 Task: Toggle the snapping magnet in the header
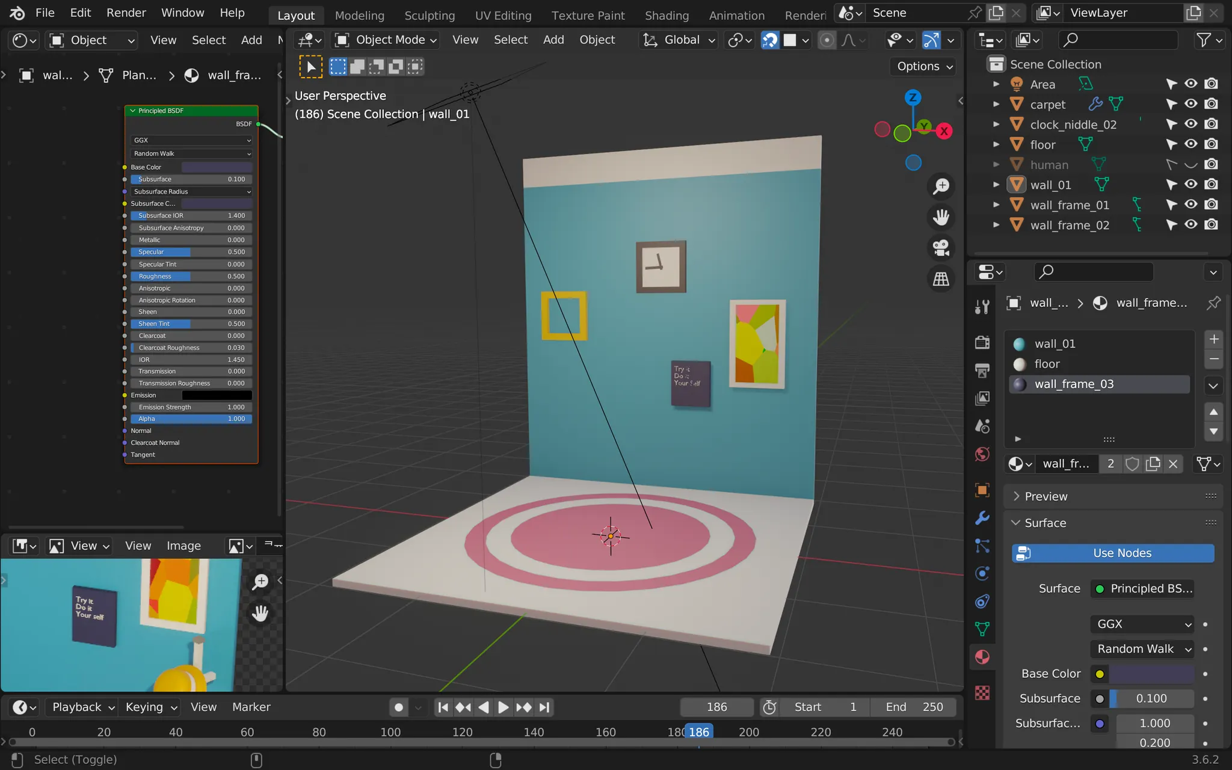(770, 40)
